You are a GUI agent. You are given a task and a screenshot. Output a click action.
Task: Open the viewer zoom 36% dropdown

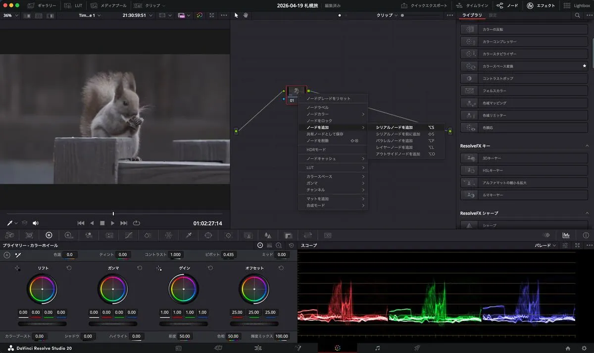(10, 15)
